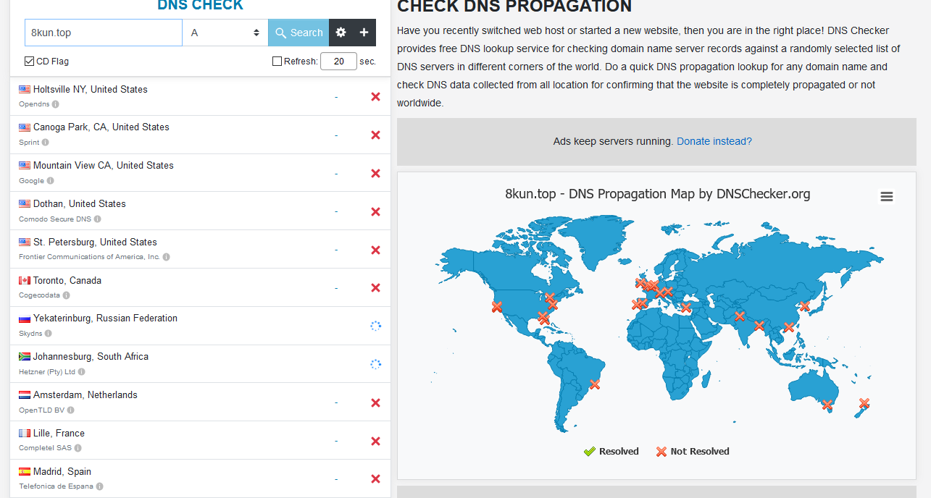The width and height of the screenshot is (931, 498).
Task: Click Amsterdam, Netherlands text
Action: pos(85,394)
